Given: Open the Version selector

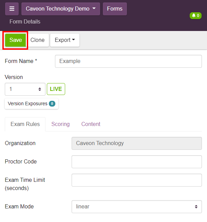Looking at the screenshot, I should click(25, 89).
